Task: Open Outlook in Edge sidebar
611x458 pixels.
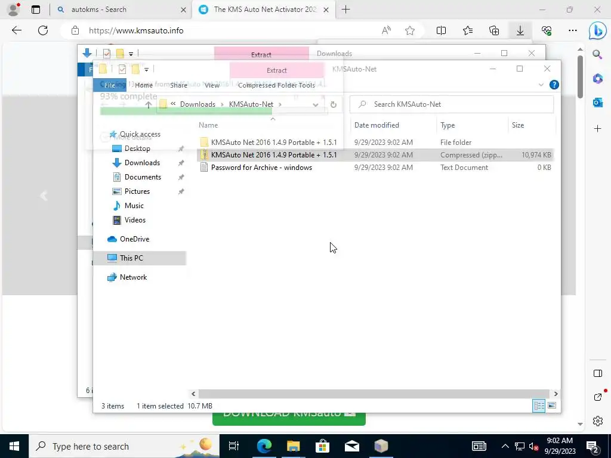Action: pos(598,103)
